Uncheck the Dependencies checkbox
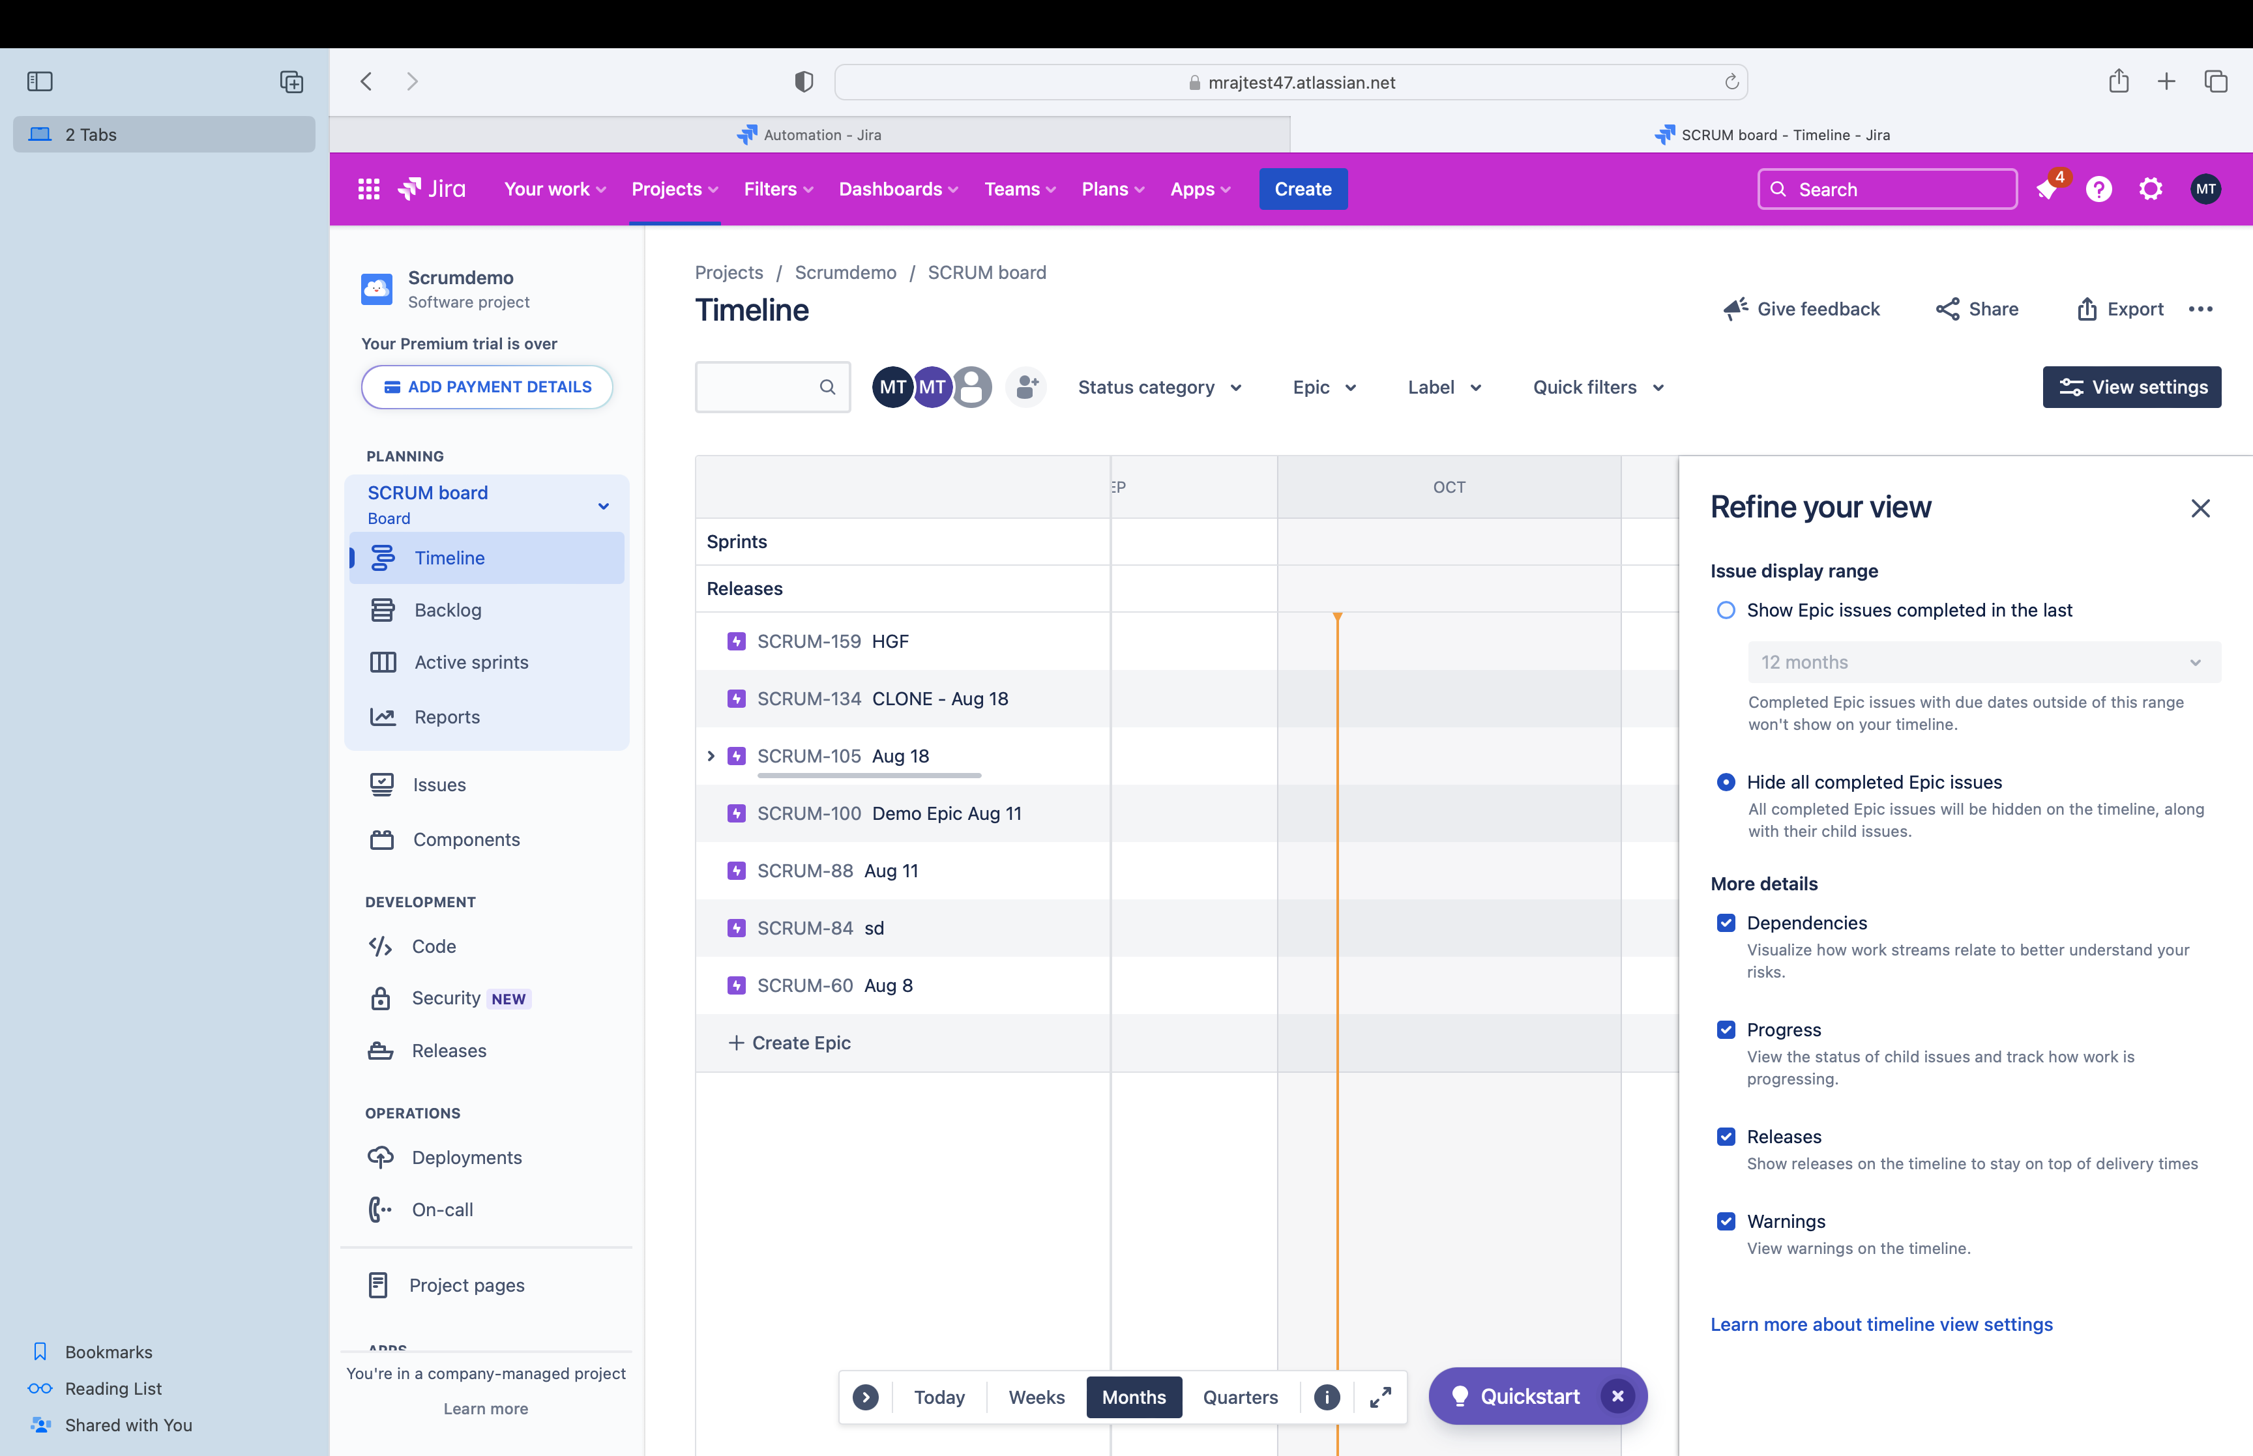The image size is (2253, 1456). (x=1728, y=923)
